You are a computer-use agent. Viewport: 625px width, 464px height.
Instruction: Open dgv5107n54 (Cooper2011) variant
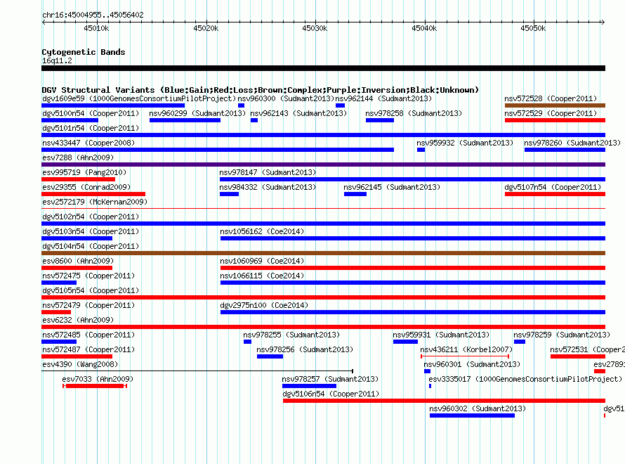click(x=553, y=187)
